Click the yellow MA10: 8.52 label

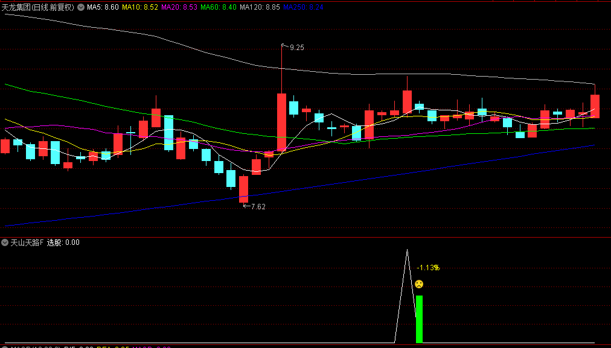point(140,7)
